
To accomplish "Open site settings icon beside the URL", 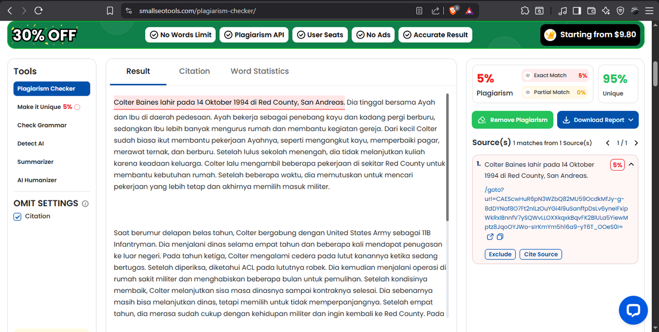I will 129,10.
